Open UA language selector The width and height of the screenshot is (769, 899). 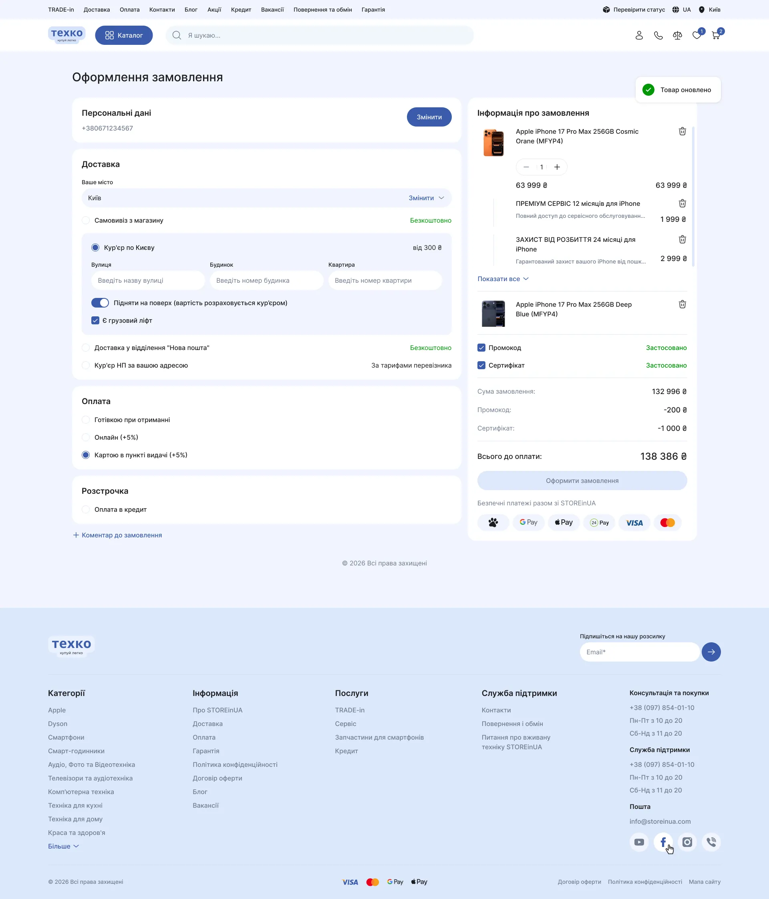pyautogui.click(x=681, y=10)
